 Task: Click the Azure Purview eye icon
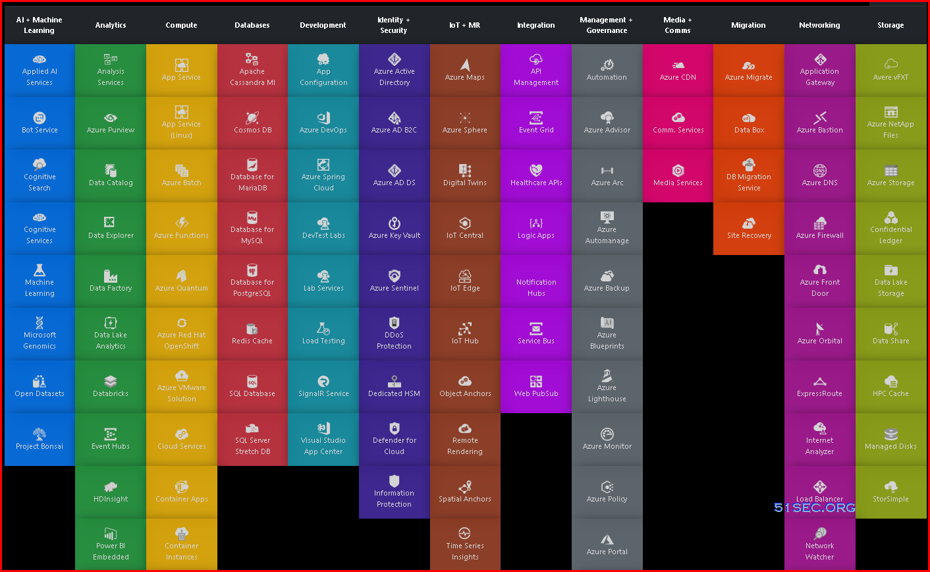pos(111,118)
